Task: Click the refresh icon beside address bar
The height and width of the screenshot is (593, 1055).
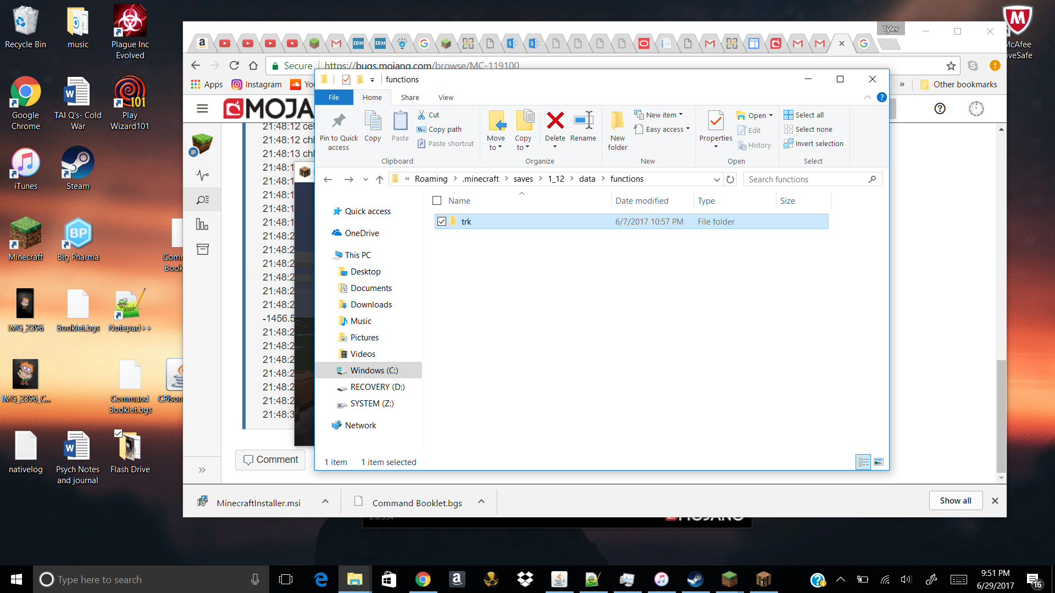Action: tap(730, 179)
